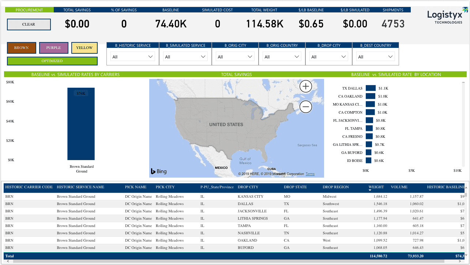Open the B_HISTORIC SERVICE dropdown
Screen dimensions: 470x265
tap(133, 57)
